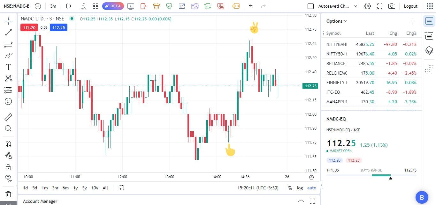436x205 pixels.
Task: Select the NIFTYBANK row in watchlist
Action: click(371, 44)
